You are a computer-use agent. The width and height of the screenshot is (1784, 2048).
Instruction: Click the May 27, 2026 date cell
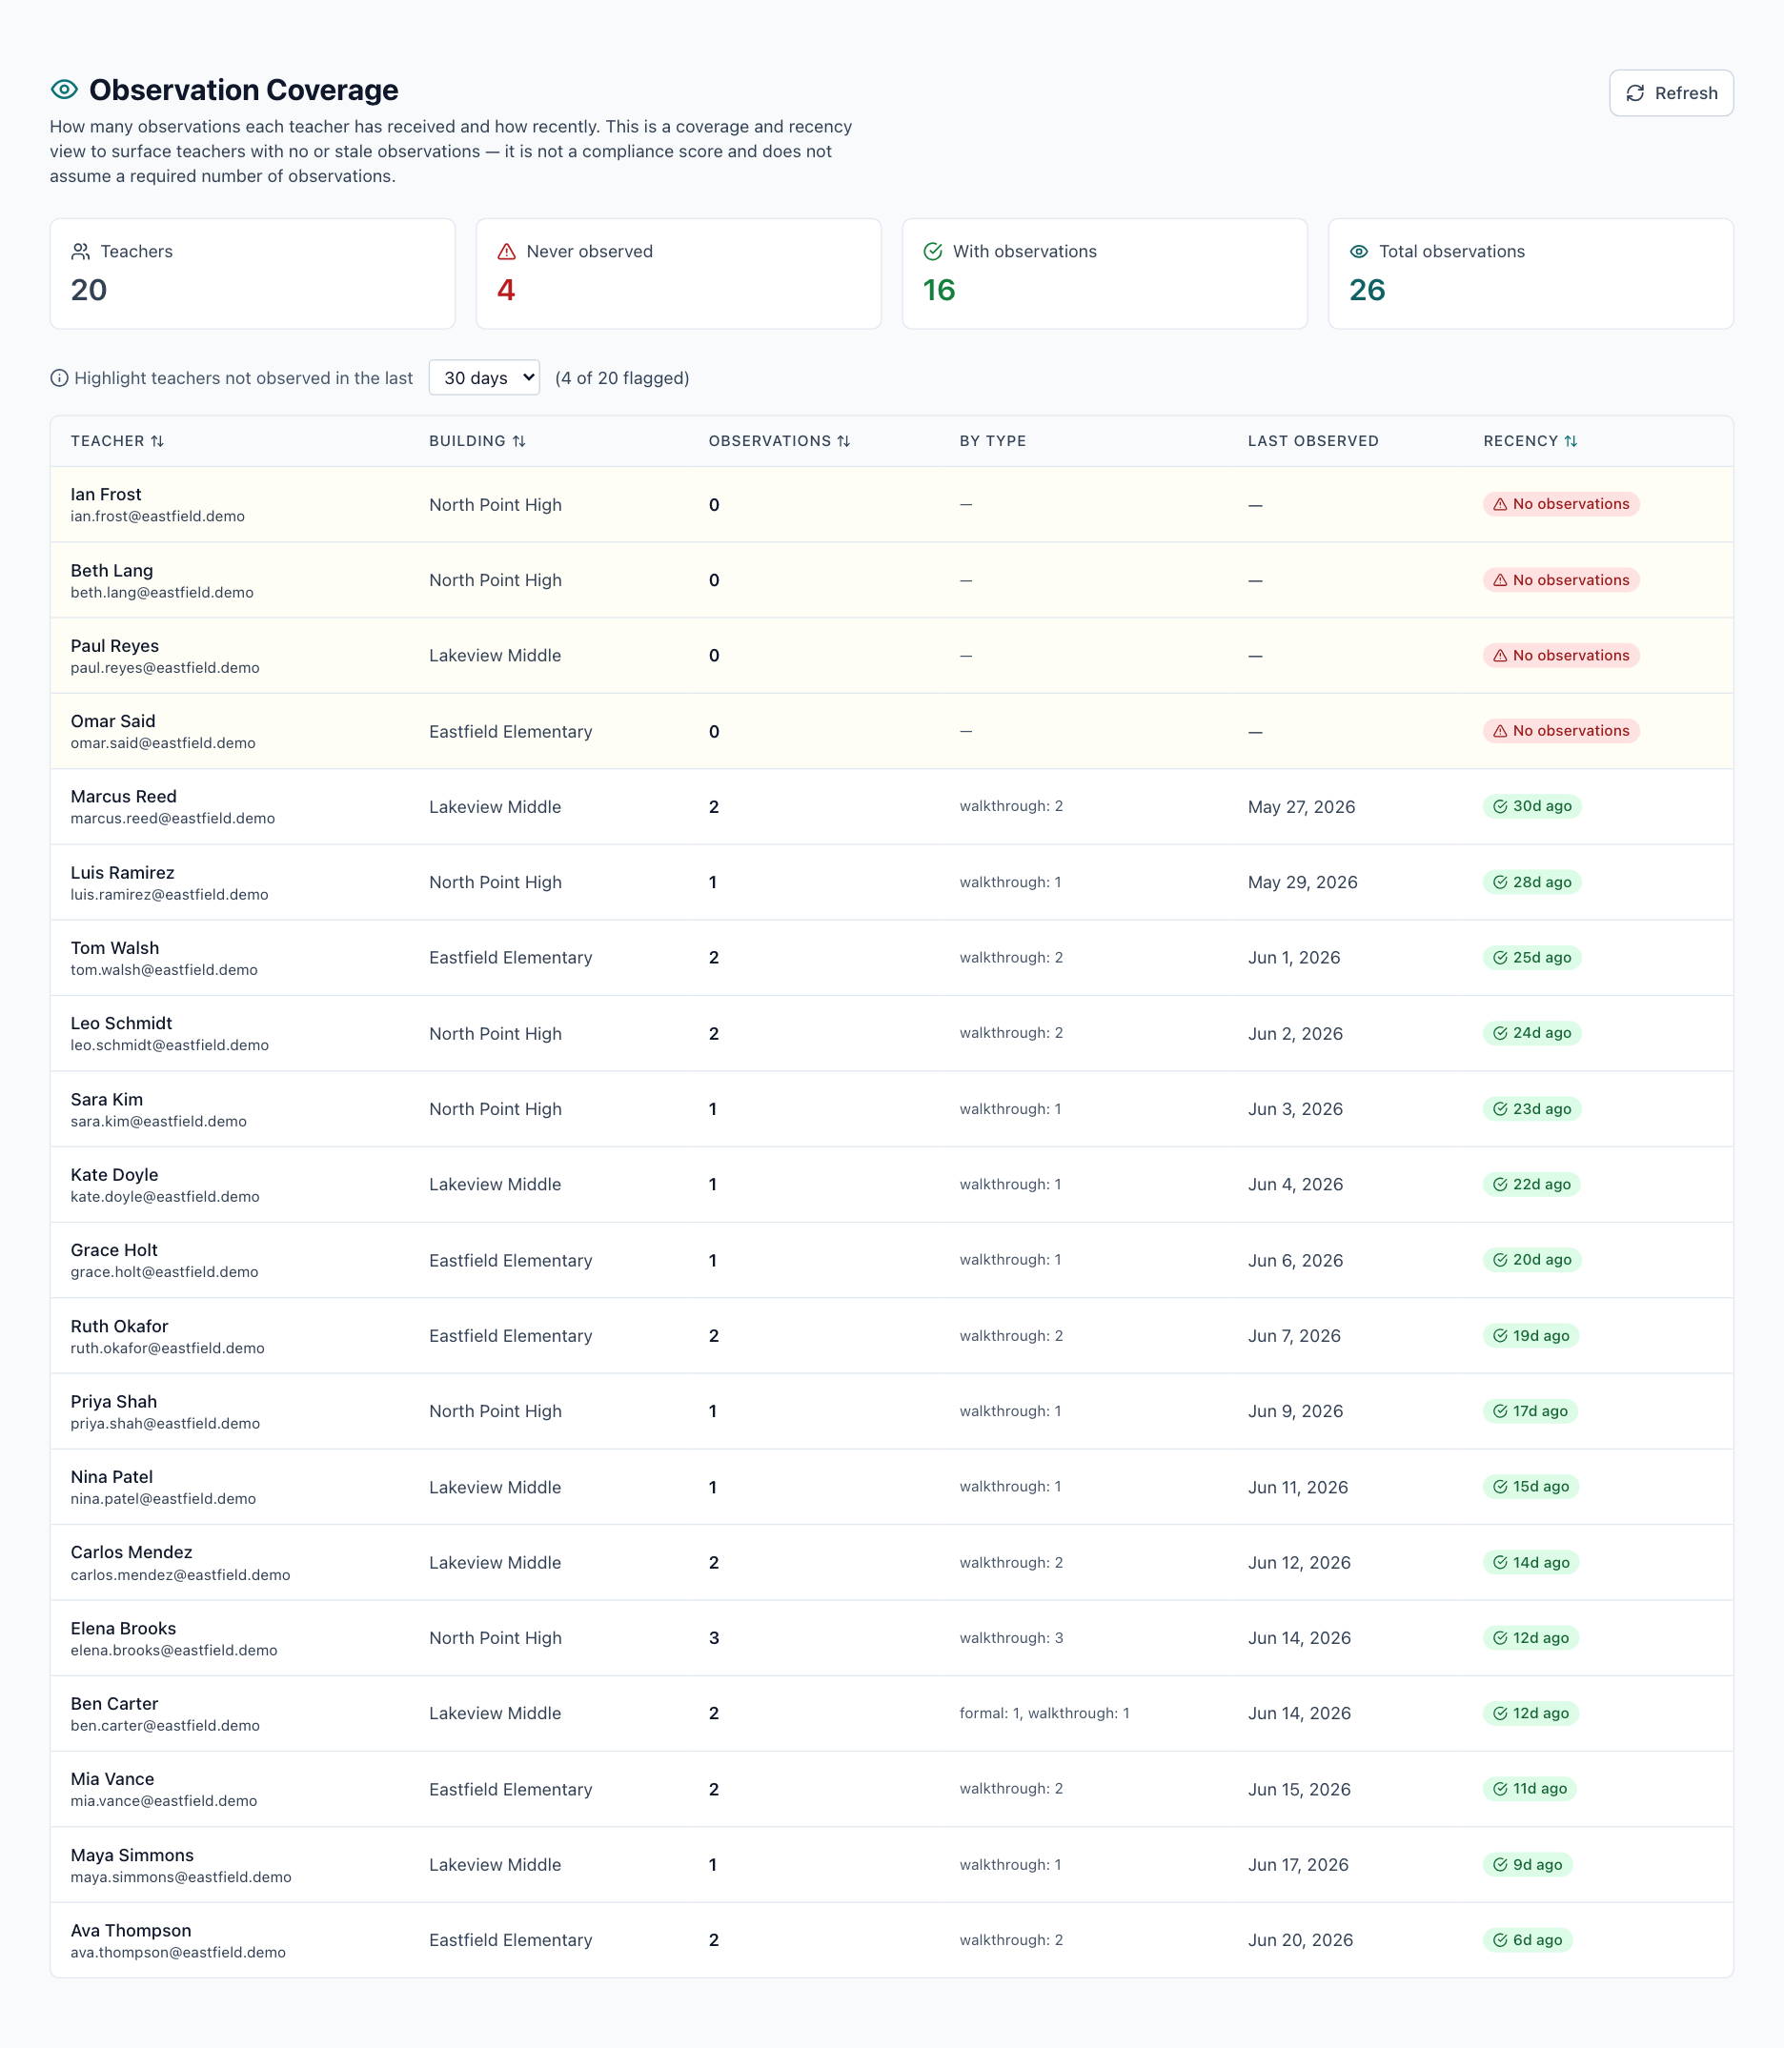pyautogui.click(x=1301, y=806)
